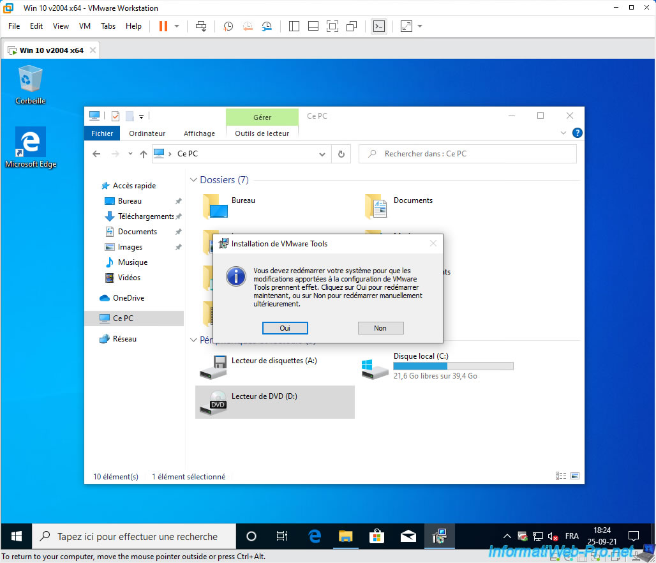The height and width of the screenshot is (563, 656).
Task: Open the VMware Tabs menu
Action: 108,26
